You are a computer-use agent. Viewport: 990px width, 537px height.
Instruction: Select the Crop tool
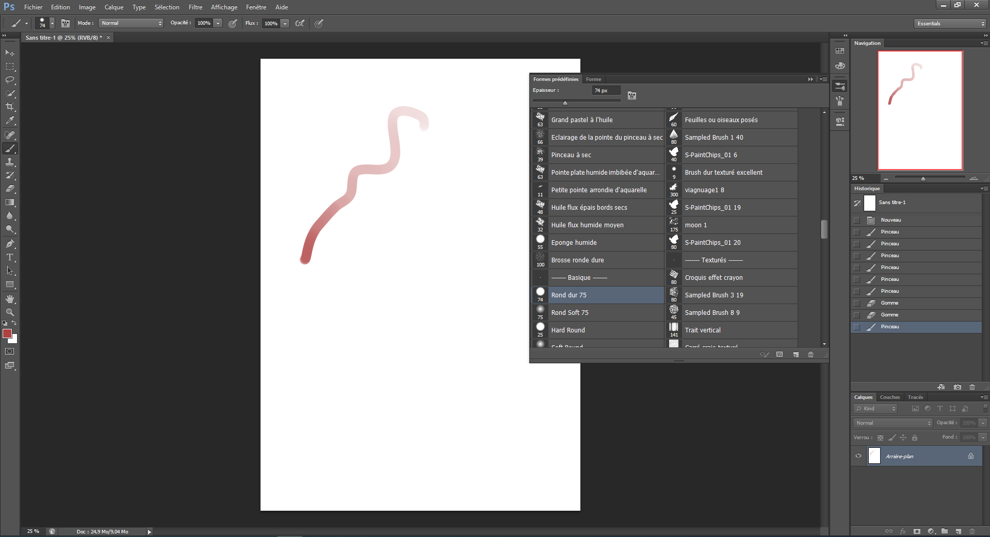tap(10, 107)
